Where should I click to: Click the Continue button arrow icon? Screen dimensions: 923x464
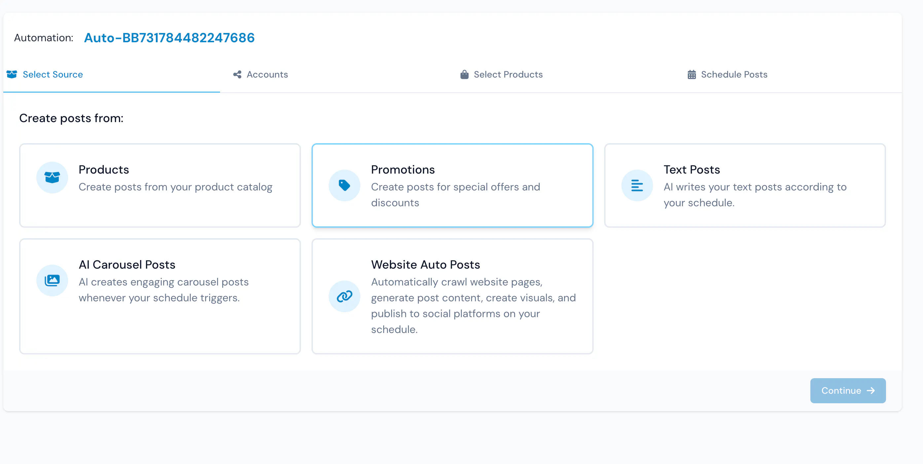871,391
